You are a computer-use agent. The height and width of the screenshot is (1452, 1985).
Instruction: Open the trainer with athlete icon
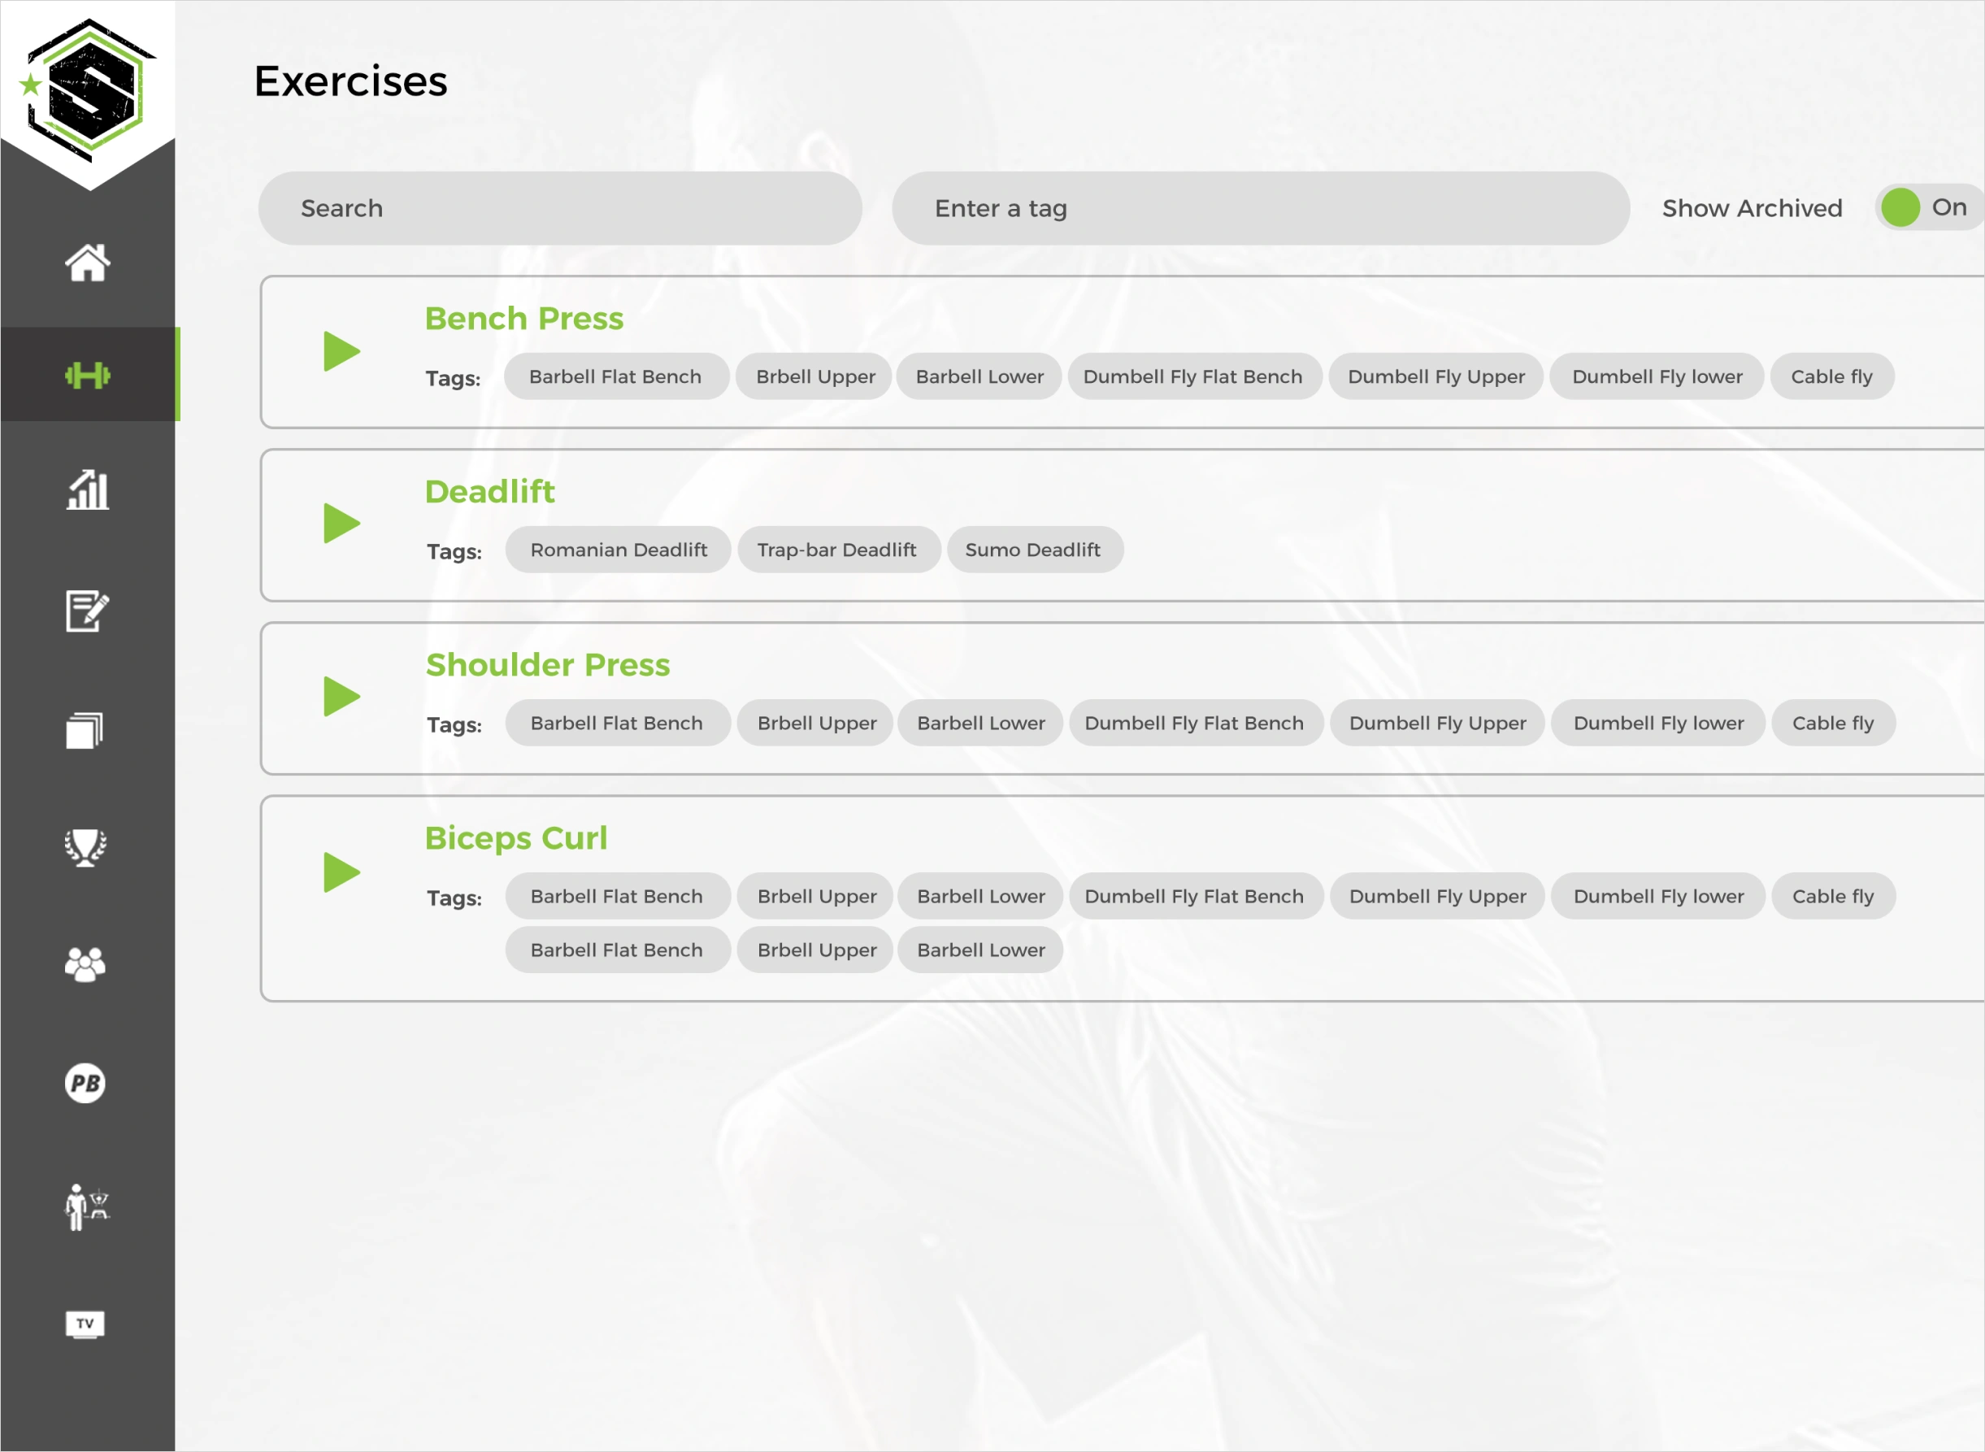tap(85, 1206)
